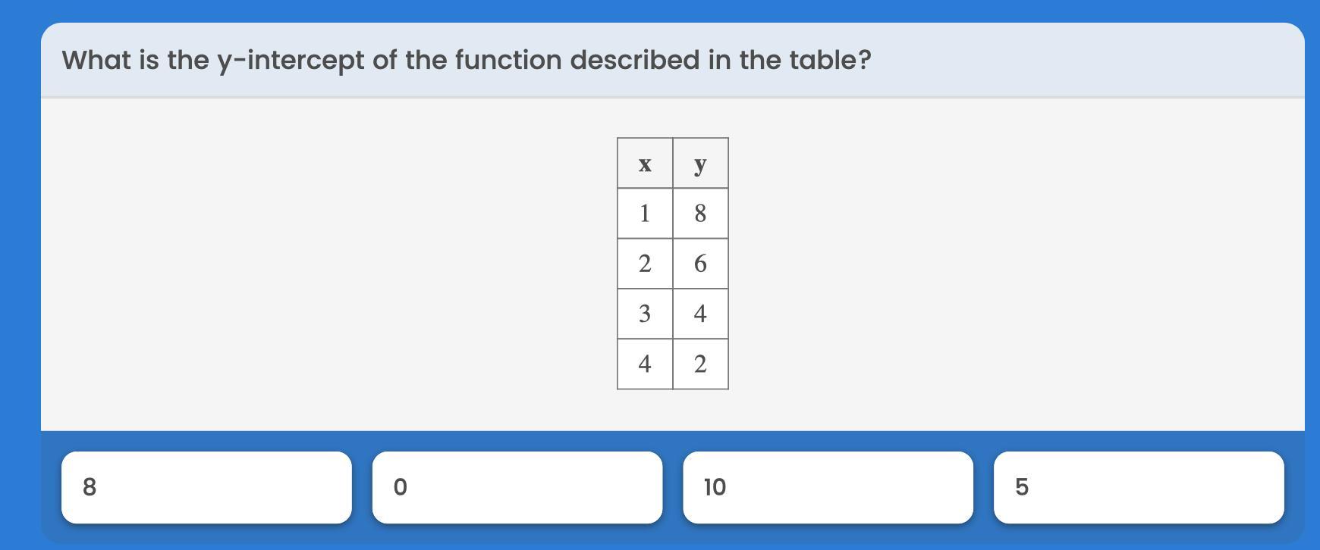This screenshot has width=1320, height=550.
Task: Click the y column header cell
Action: click(x=700, y=163)
